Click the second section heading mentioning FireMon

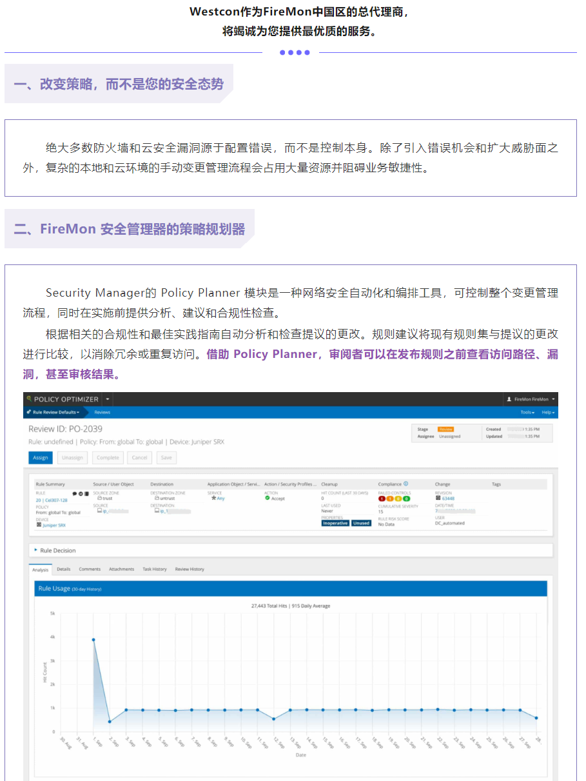(x=130, y=230)
